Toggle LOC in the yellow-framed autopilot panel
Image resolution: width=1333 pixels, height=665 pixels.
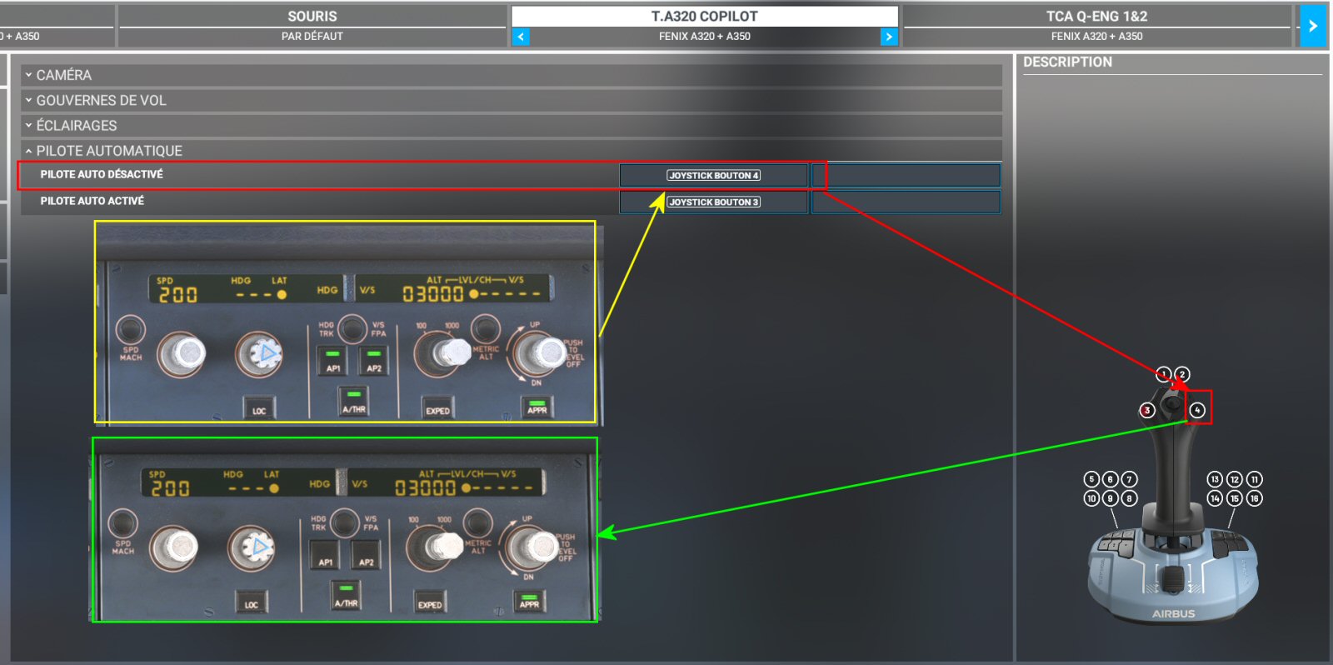tap(259, 407)
